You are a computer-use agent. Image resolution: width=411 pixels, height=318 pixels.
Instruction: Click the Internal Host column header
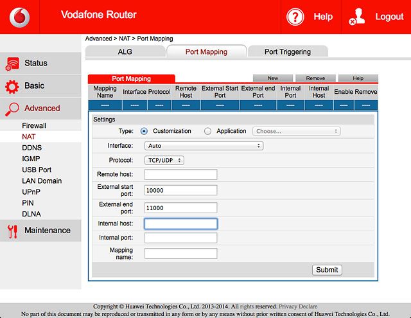point(319,92)
